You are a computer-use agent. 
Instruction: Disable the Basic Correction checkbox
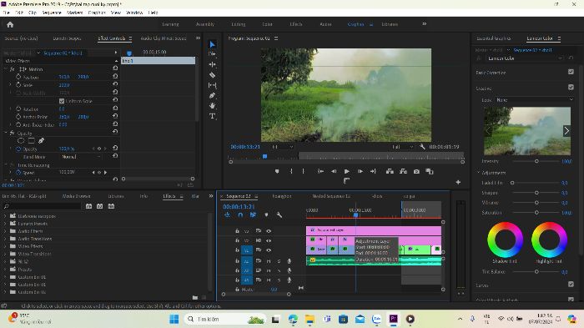pos(571,72)
